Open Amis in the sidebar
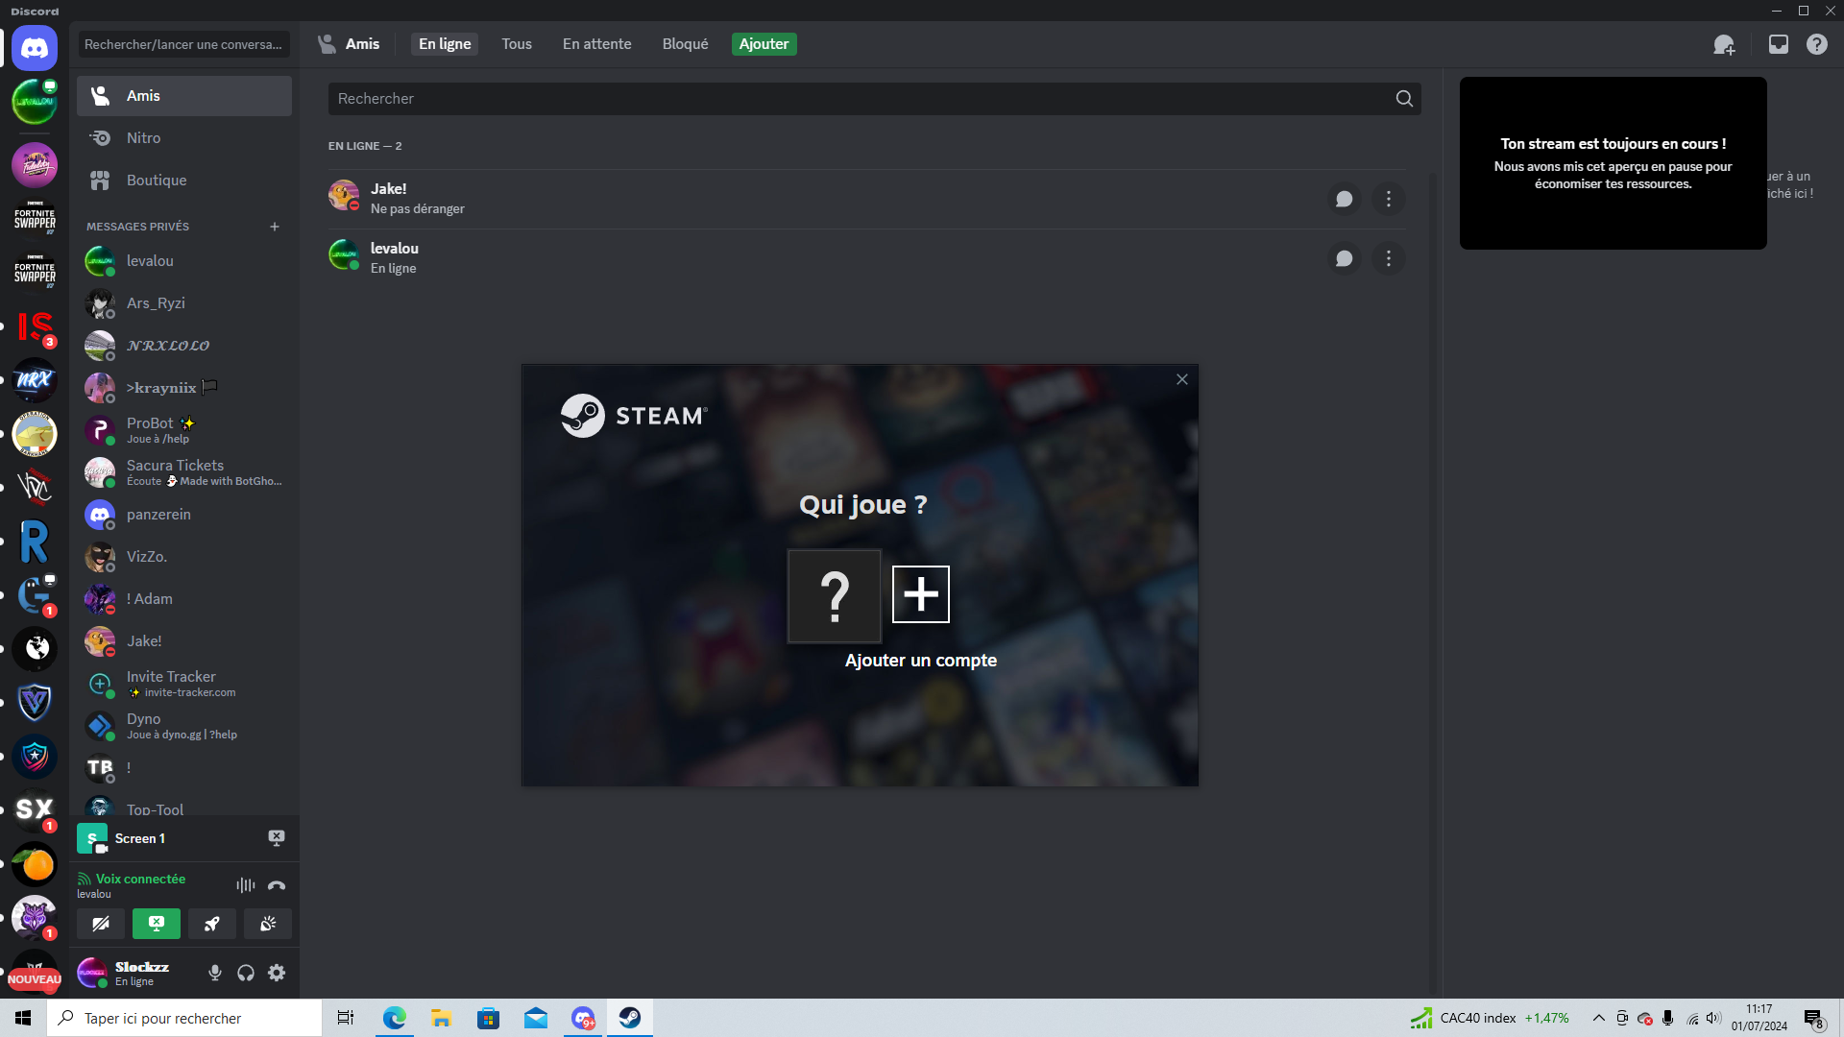Image resolution: width=1844 pixels, height=1037 pixels. [x=184, y=96]
